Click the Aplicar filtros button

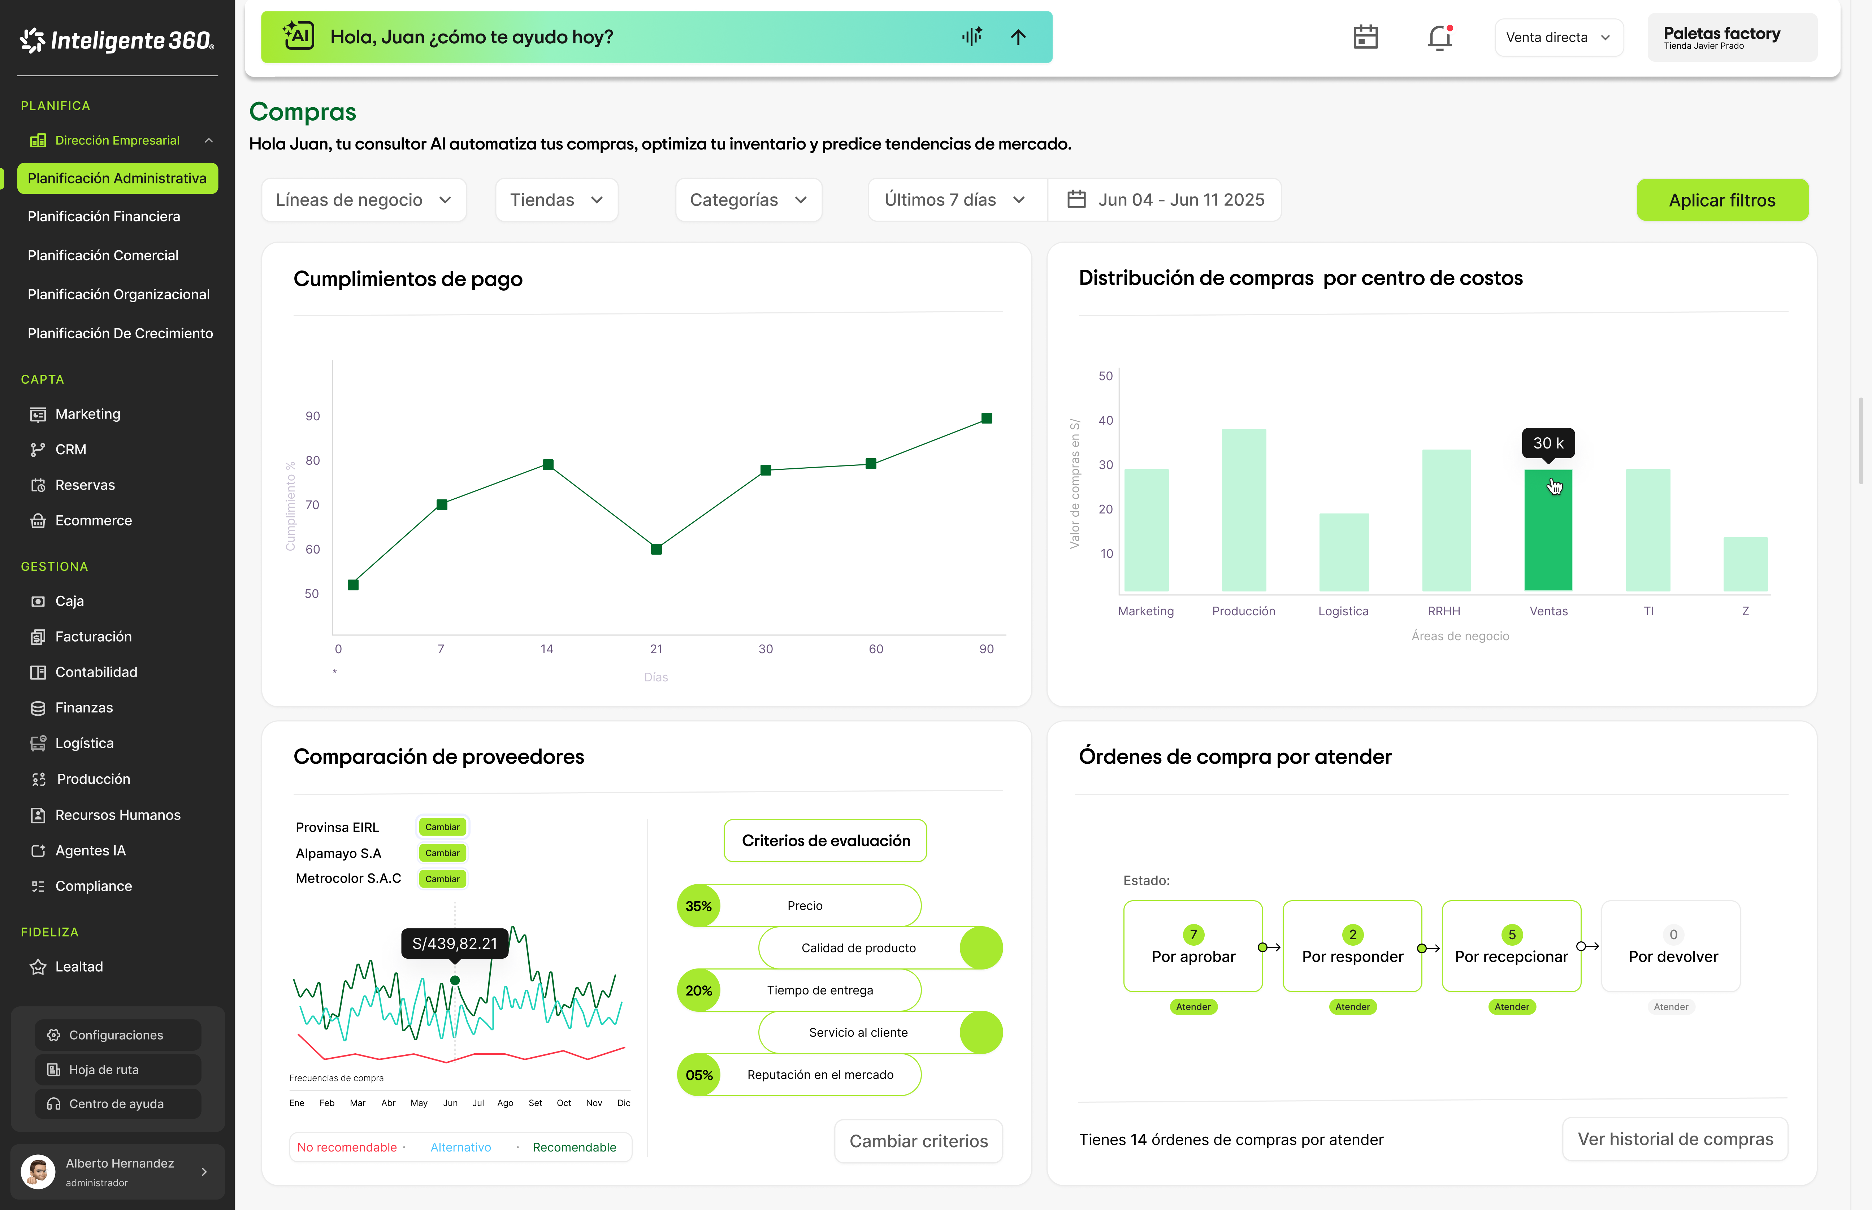(x=1721, y=200)
